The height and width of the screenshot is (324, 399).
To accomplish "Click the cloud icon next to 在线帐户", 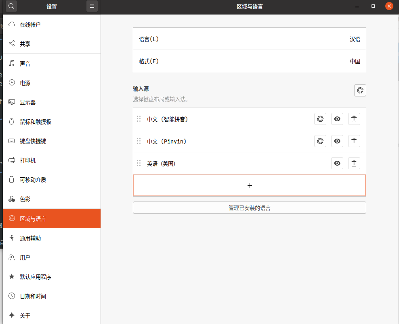I will click(12, 24).
